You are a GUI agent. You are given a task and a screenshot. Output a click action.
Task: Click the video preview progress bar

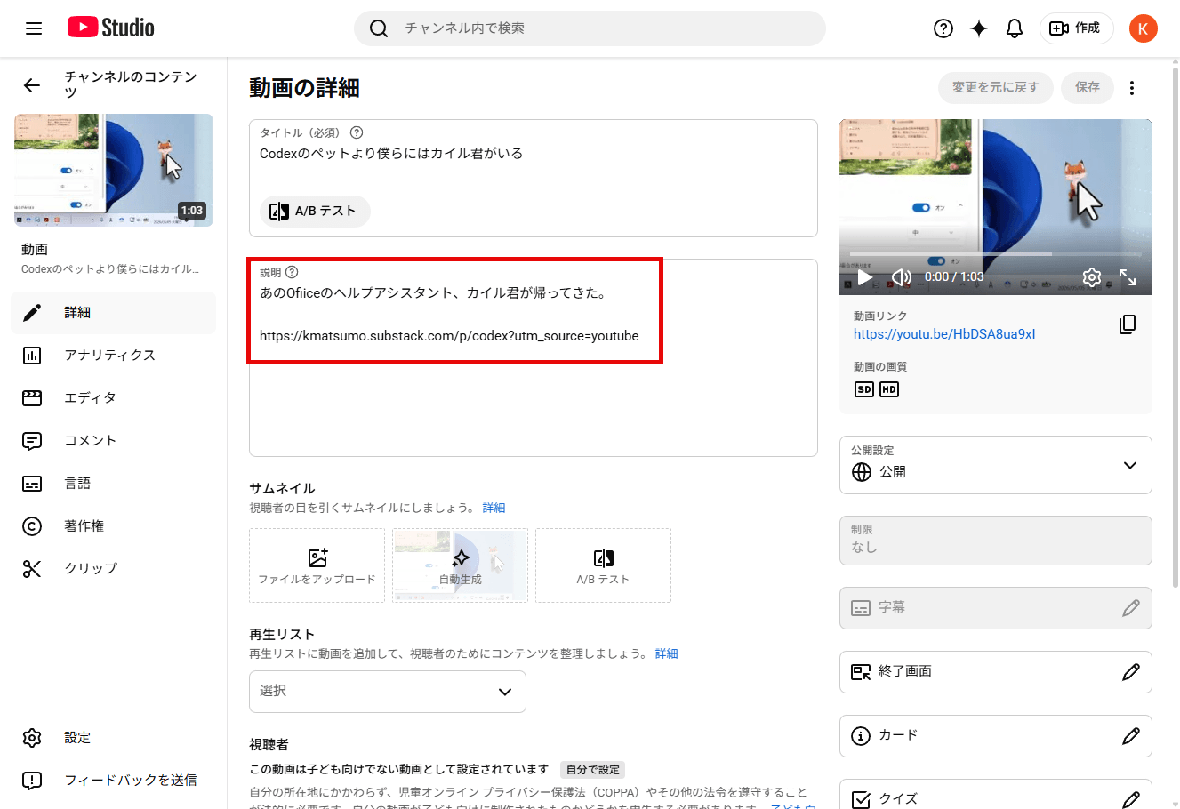coord(996,254)
